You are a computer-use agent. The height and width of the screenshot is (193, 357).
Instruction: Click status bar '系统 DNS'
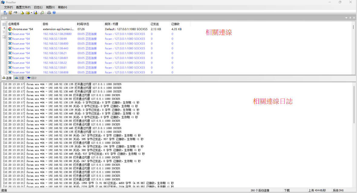click(x=338, y=190)
